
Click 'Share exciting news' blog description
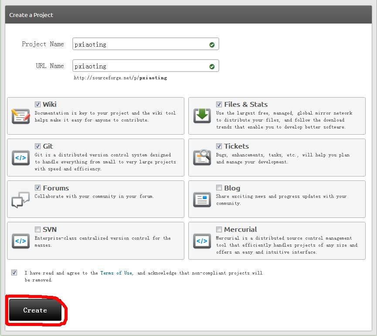tap(281, 200)
